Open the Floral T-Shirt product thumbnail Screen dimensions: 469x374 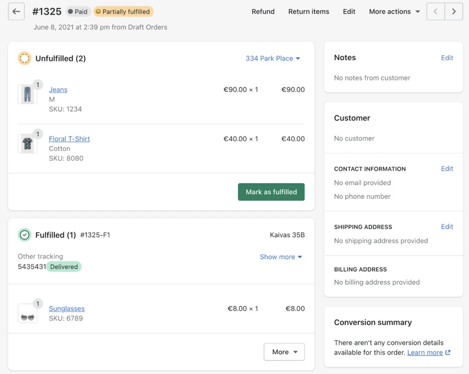tap(27, 144)
